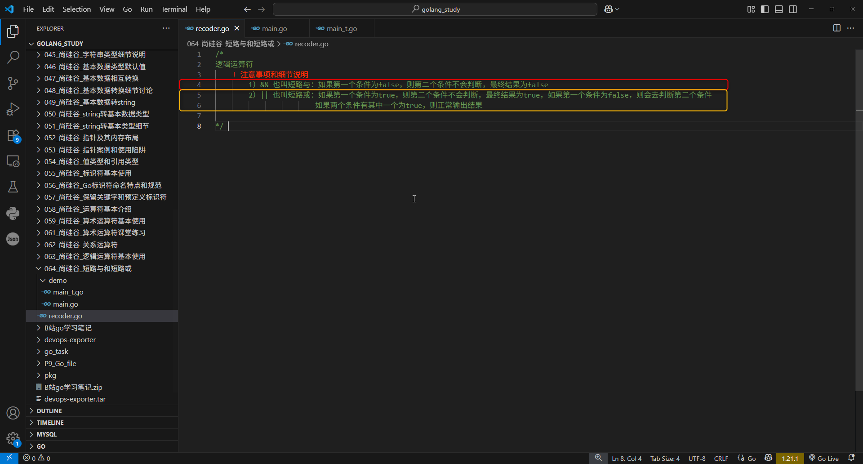This screenshot has height=464, width=863.
Task: Click Ln 8, Col 4 cursor position
Action: point(627,458)
